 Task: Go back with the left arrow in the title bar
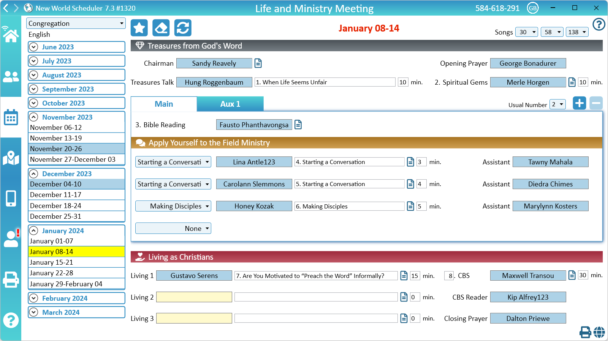tap(6, 8)
